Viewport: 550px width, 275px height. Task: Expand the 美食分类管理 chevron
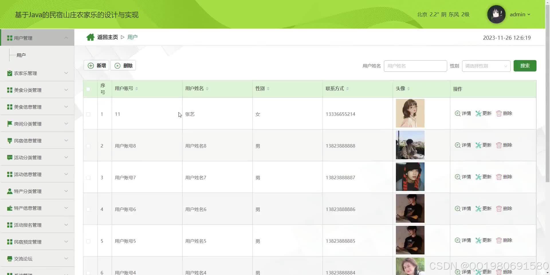click(66, 90)
